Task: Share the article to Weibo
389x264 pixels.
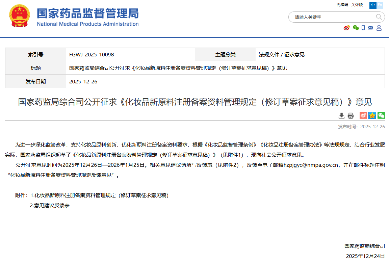Action: (x=363, y=115)
